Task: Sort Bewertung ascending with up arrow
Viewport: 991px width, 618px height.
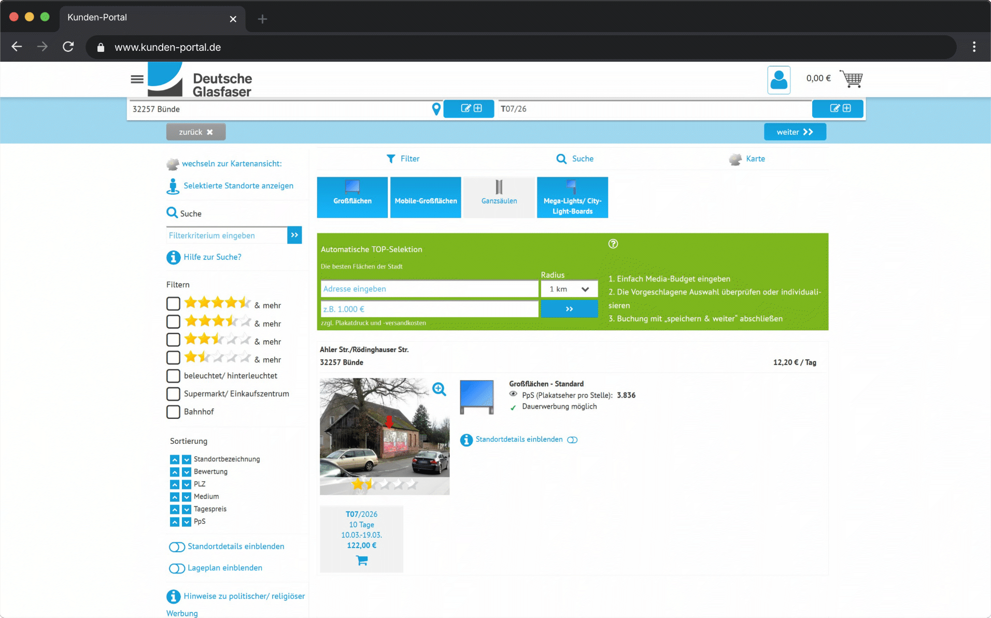Action: click(x=175, y=472)
